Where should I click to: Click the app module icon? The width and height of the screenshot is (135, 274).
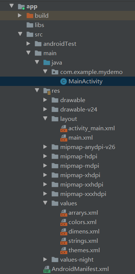coord(21,7)
